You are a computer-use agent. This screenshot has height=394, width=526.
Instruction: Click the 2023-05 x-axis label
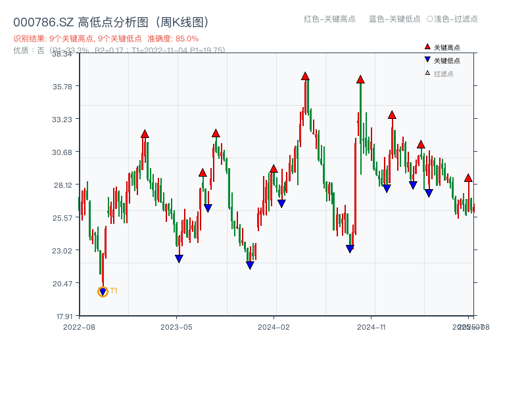click(176, 327)
